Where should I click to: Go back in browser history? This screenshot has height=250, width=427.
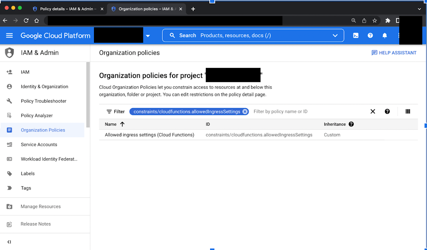5,21
